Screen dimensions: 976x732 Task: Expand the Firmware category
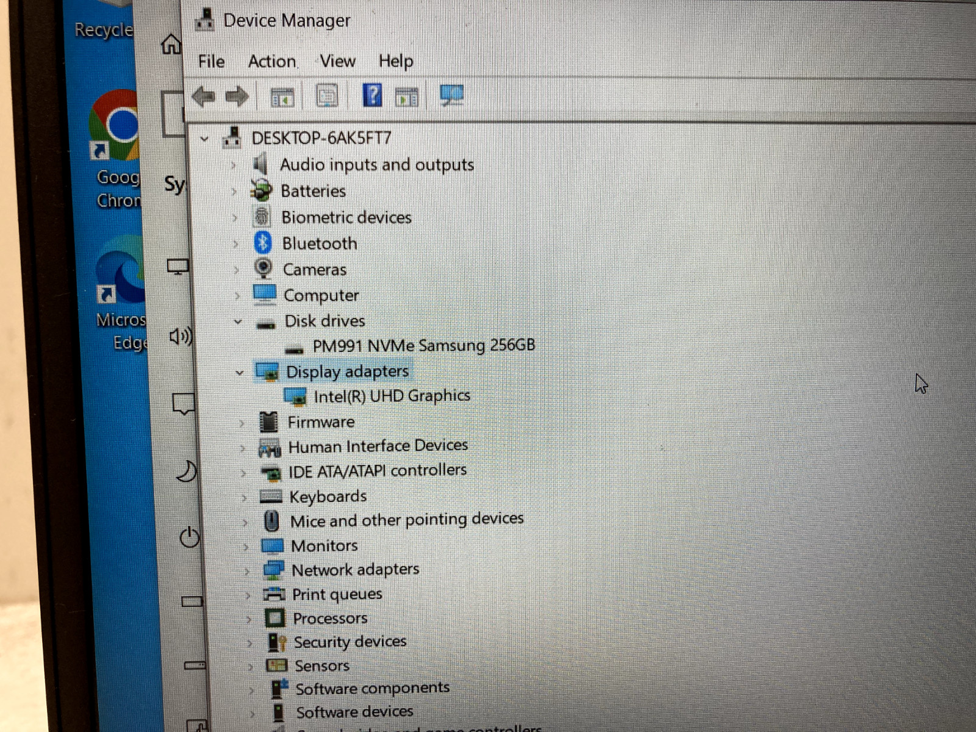(242, 423)
